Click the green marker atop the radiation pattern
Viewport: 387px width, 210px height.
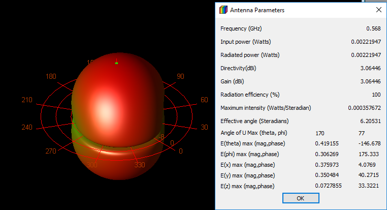(x=116, y=63)
